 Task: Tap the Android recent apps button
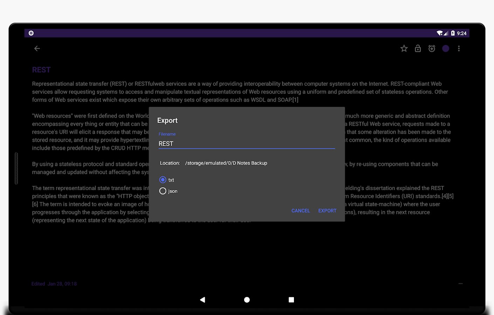click(x=291, y=300)
